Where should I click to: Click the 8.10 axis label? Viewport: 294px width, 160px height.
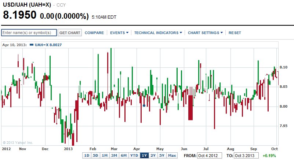[x=283, y=67]
